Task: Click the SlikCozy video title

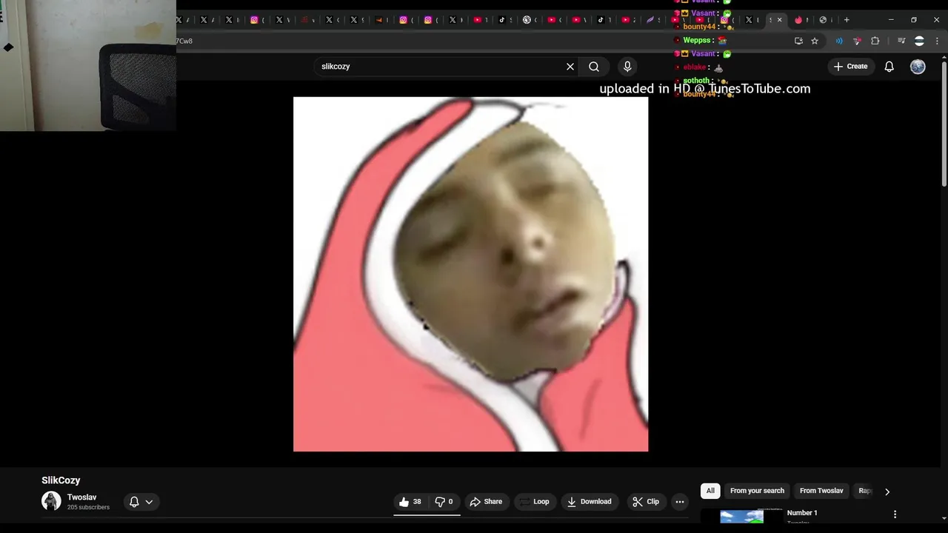Action: coord(61,480)
